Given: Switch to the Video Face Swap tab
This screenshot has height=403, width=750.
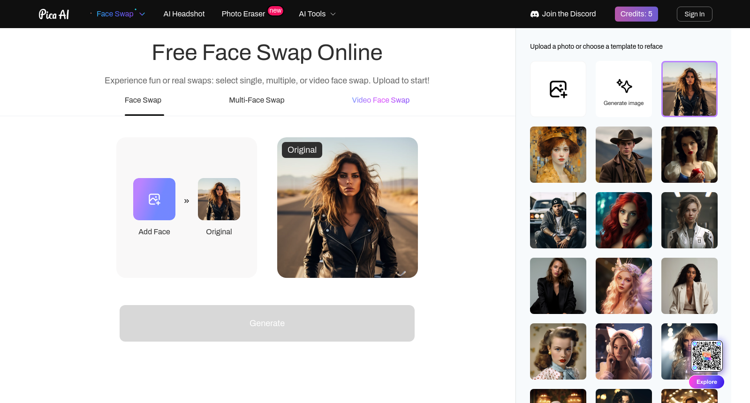Looking at the screenshot, I should pos(381,100).
